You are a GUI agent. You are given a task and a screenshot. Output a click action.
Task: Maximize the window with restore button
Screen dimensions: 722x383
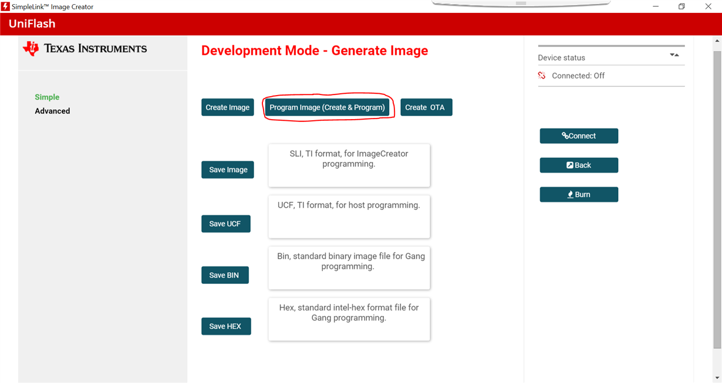tap(681, 6)
